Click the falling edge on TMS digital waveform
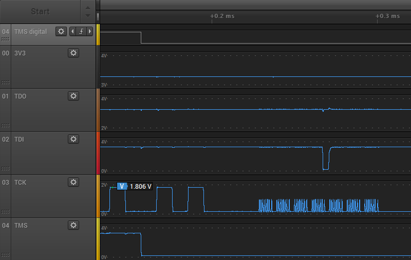Viewport: 411px width, 260px height. [x=141, y=37]
